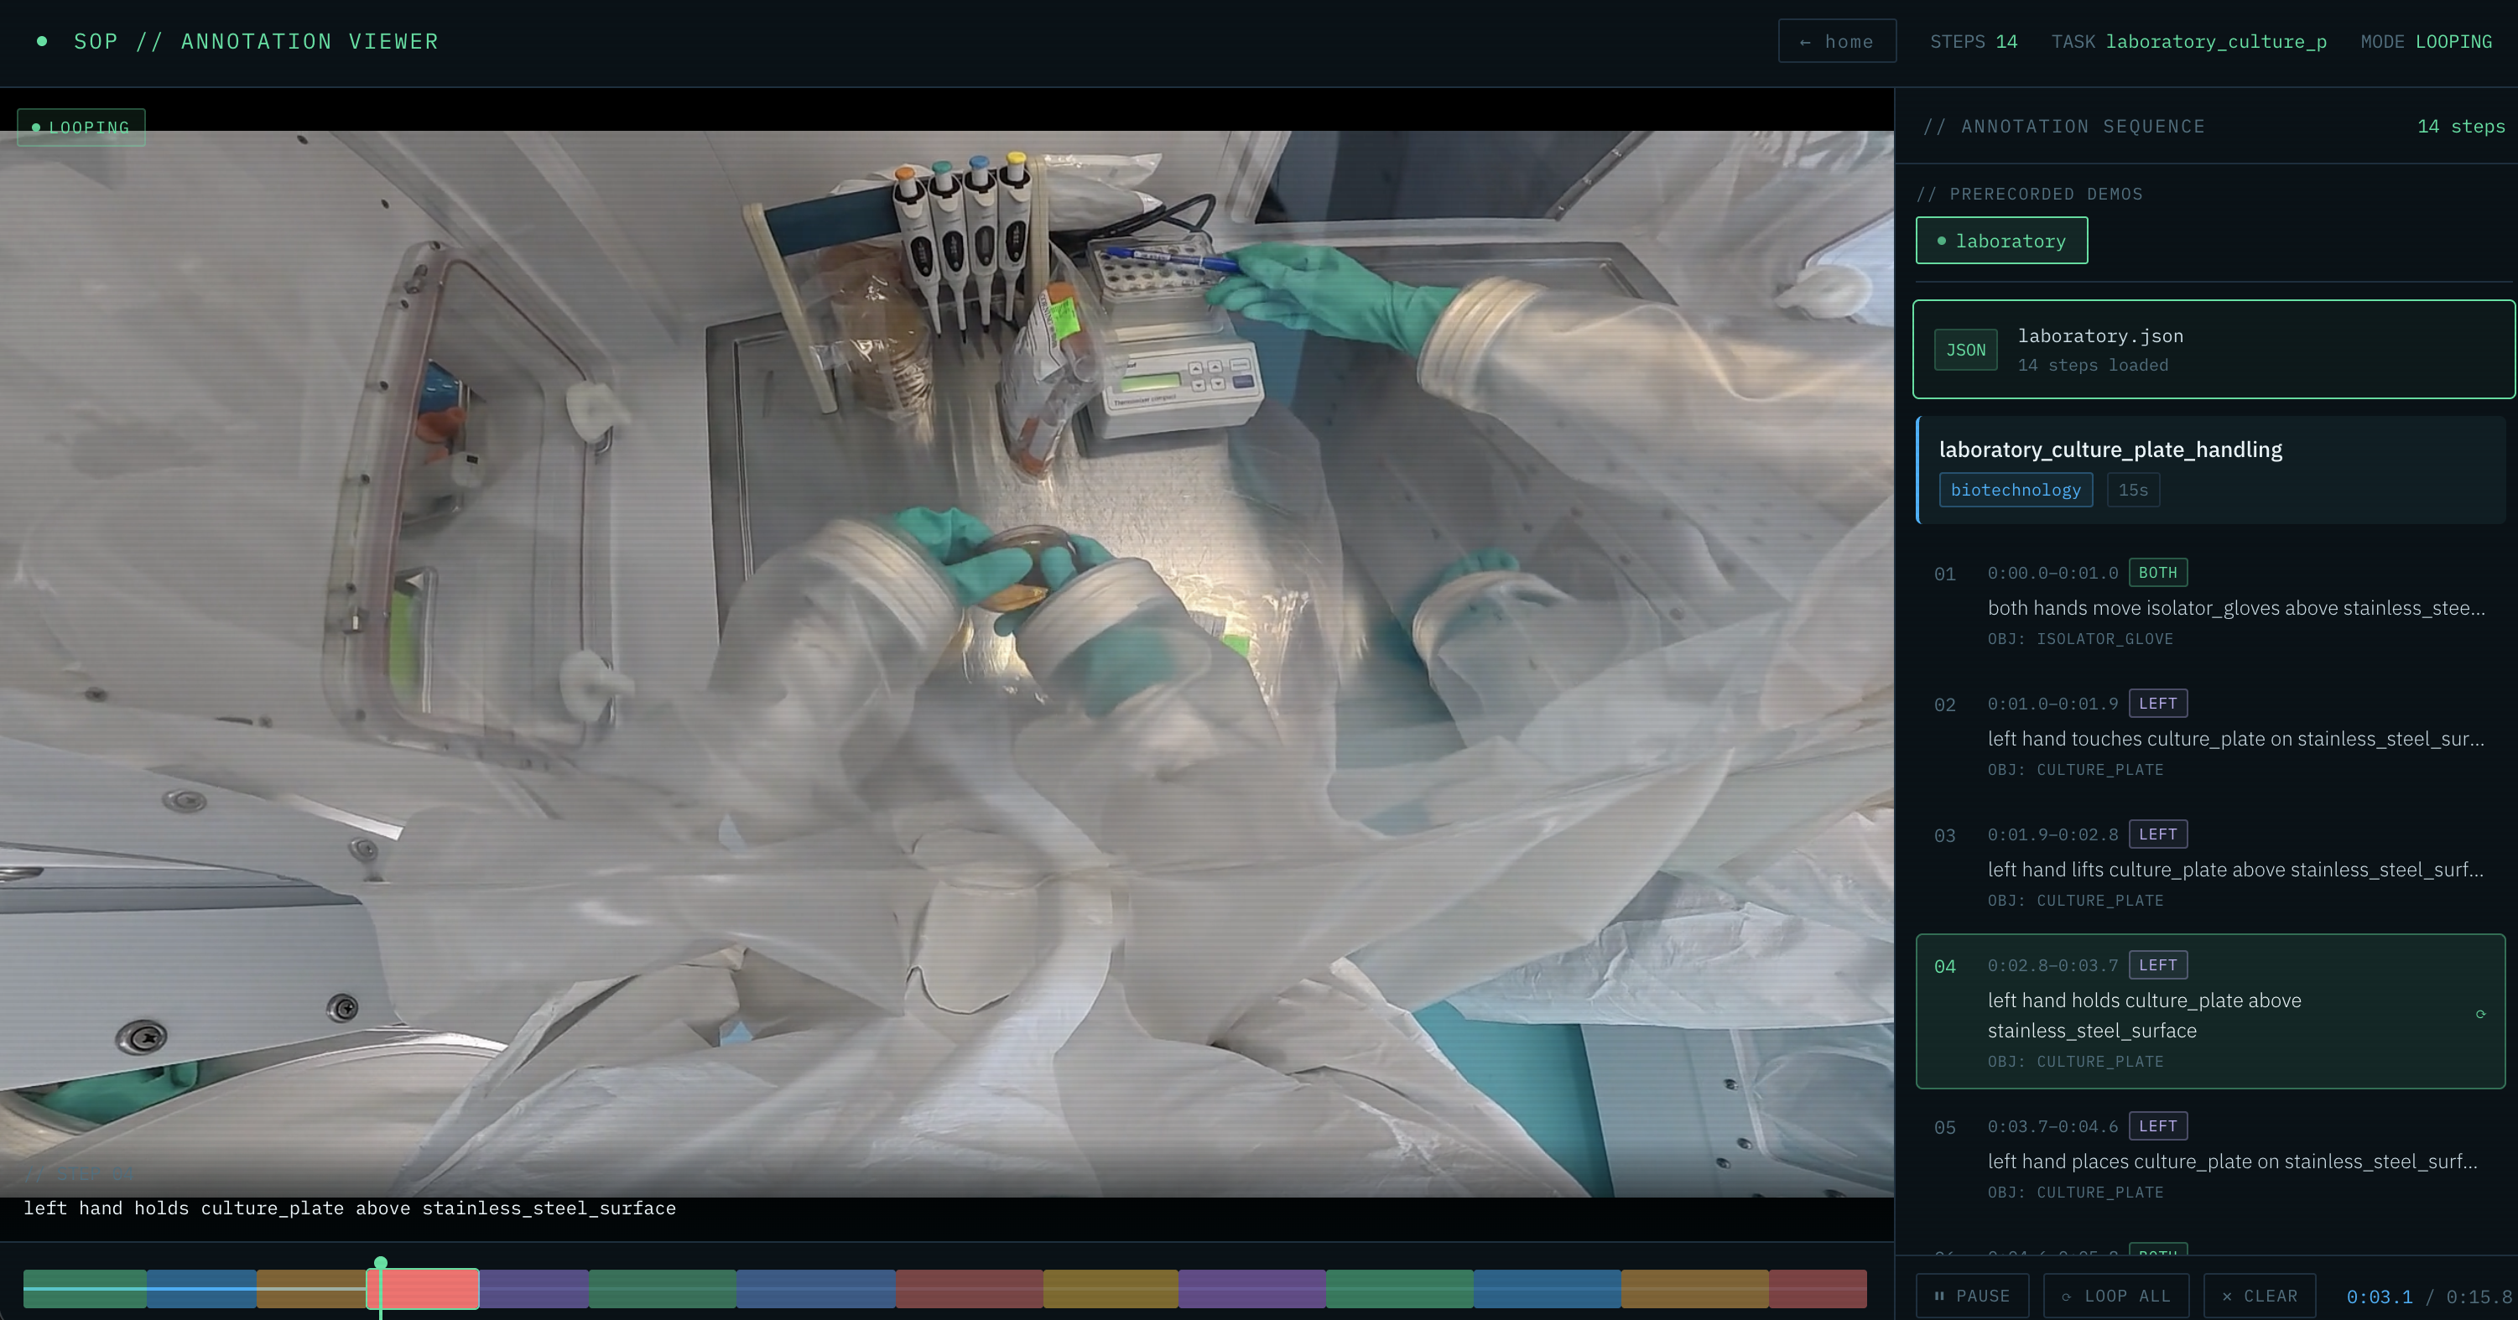This screenshot has width=2518, height=1320.
Task: Jump to the step 9 olive timeline segment
Action: [1111, 1289]
